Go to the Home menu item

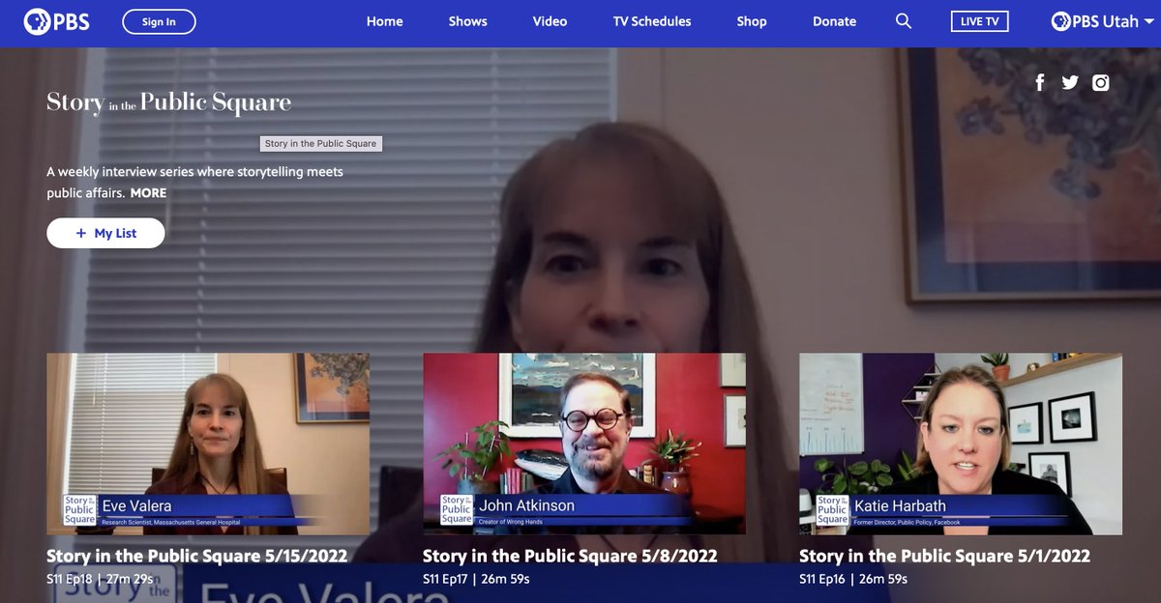pyautogui.click(x=384, y=21)
